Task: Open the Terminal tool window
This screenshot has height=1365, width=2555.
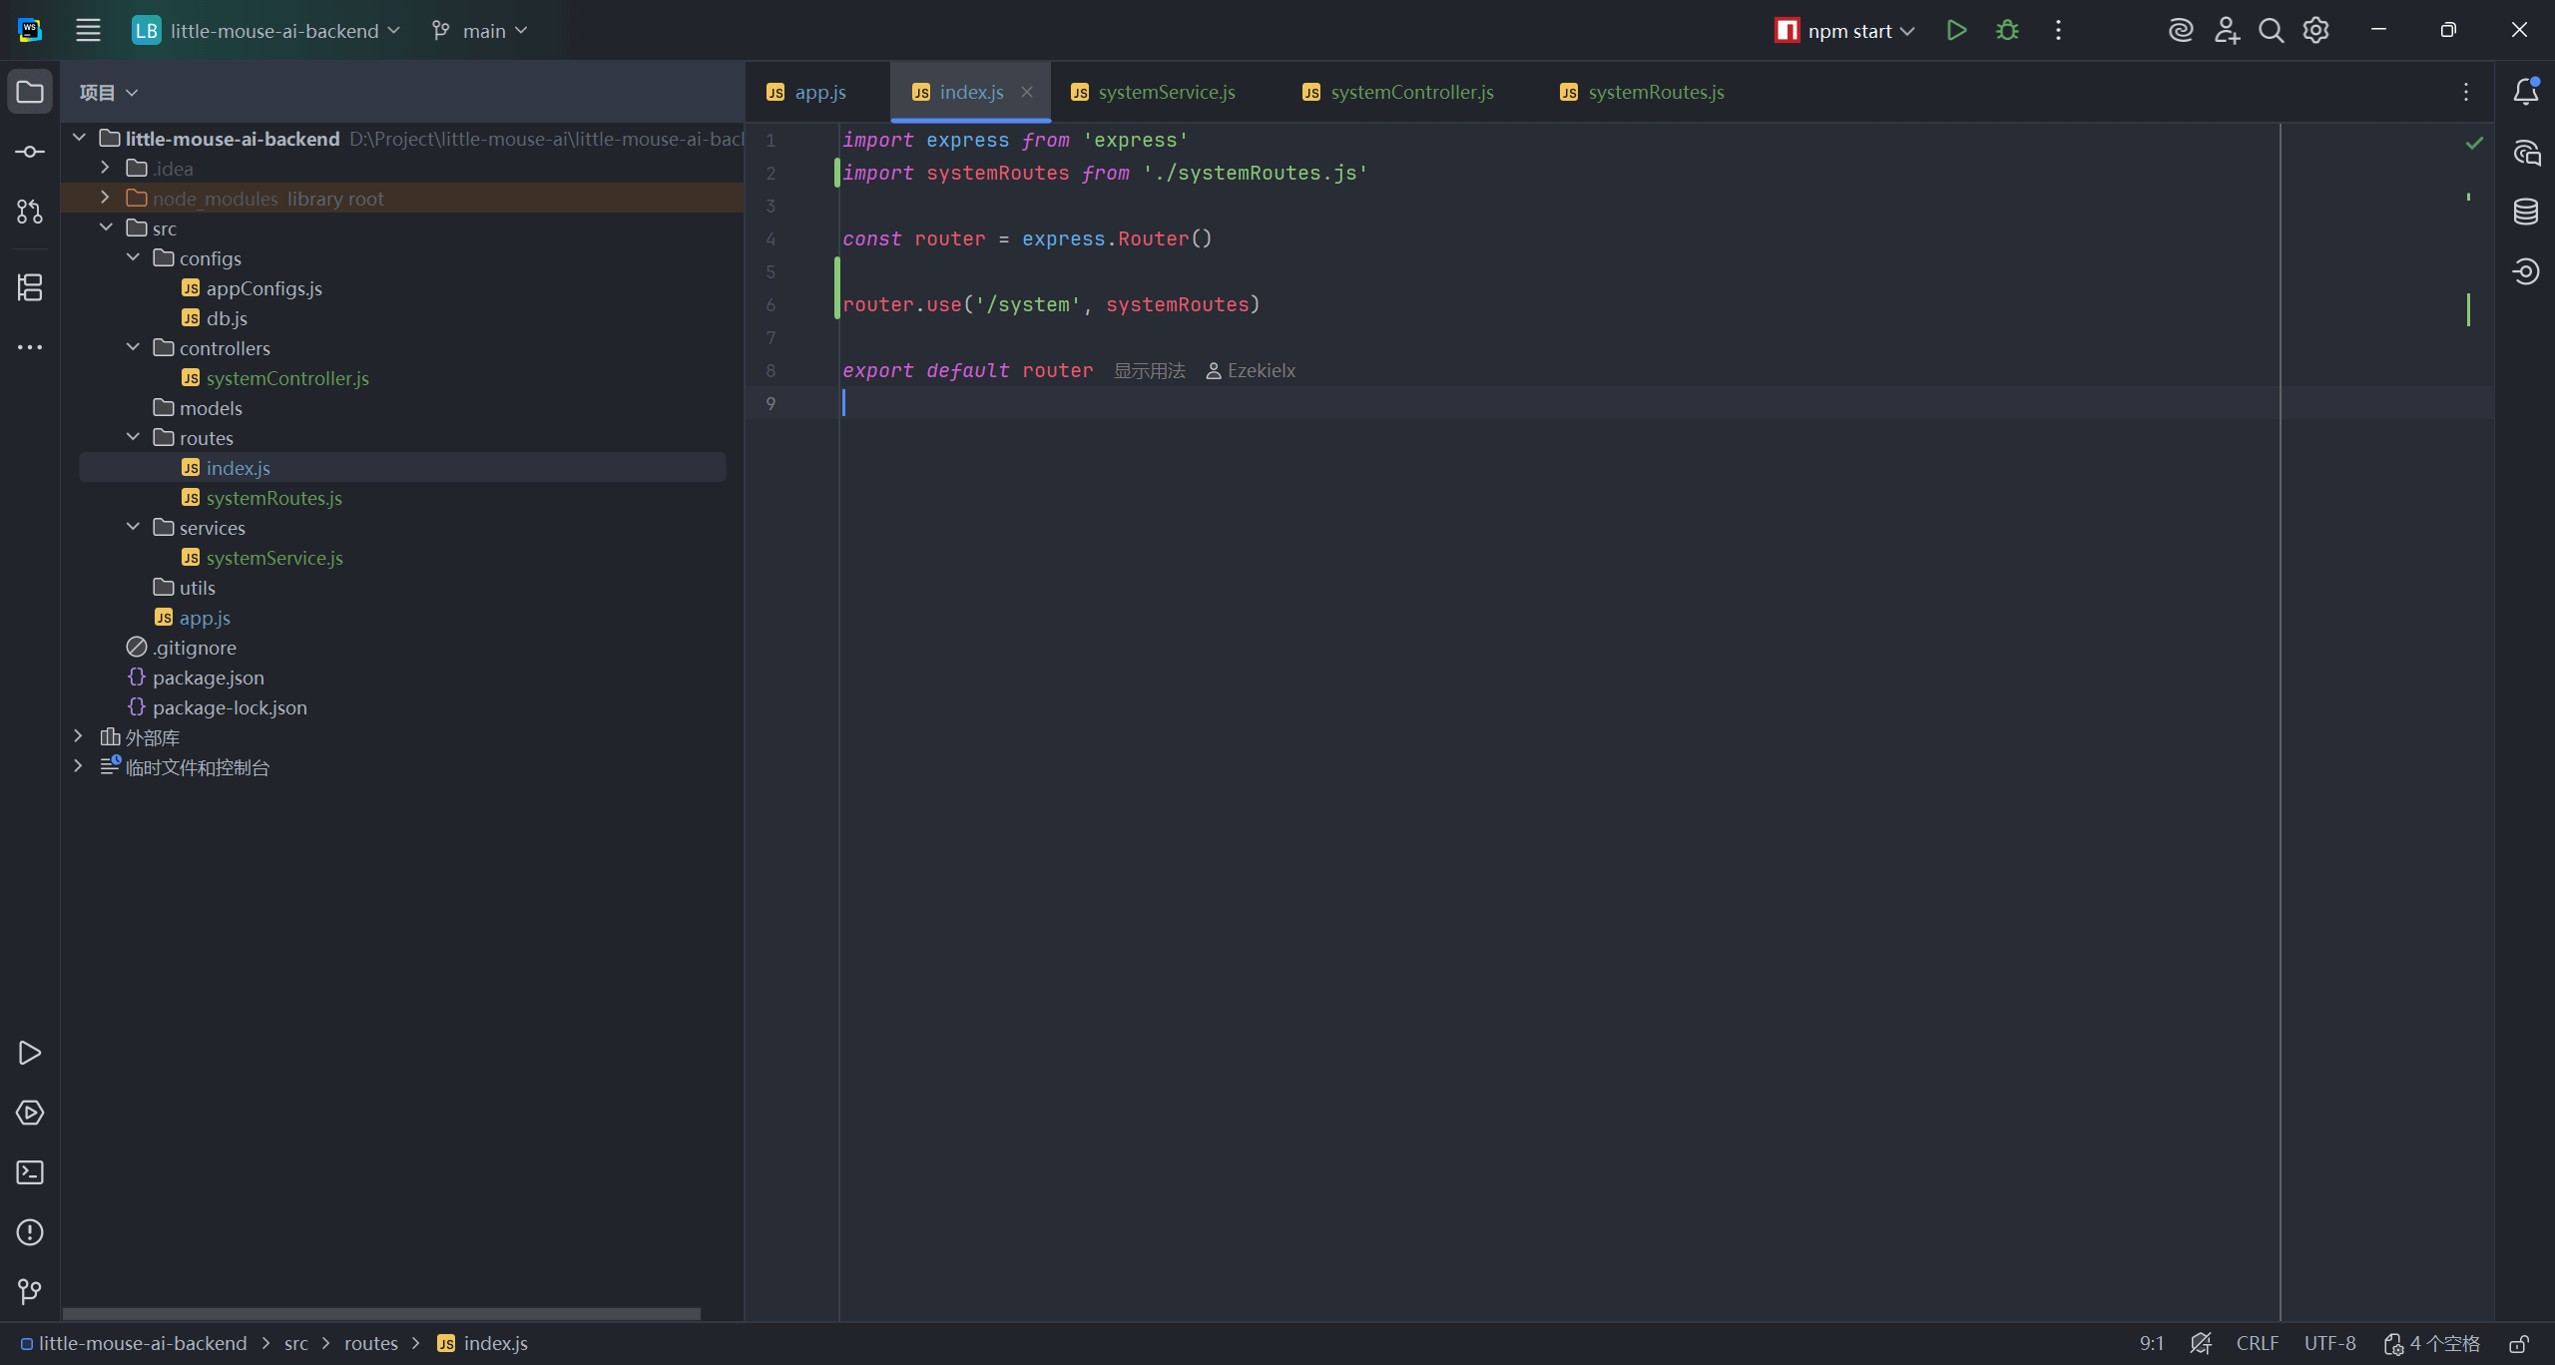Action: pos(30,1172)
